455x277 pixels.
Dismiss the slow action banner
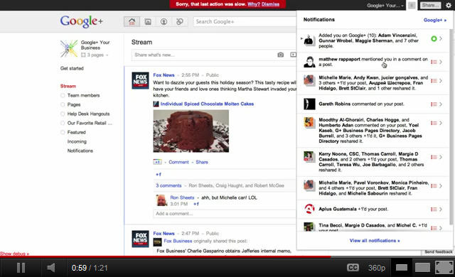click(x=270, y=4)
